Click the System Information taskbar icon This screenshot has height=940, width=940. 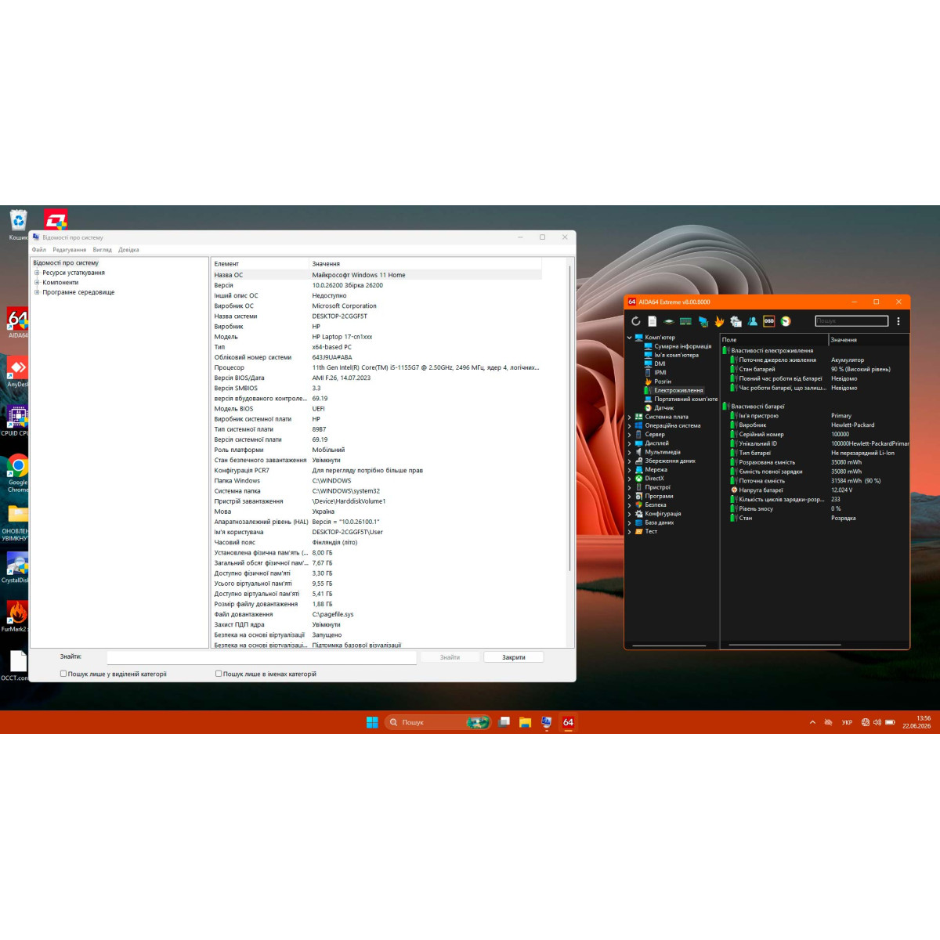pyautogui.click(x=546, y=722)
